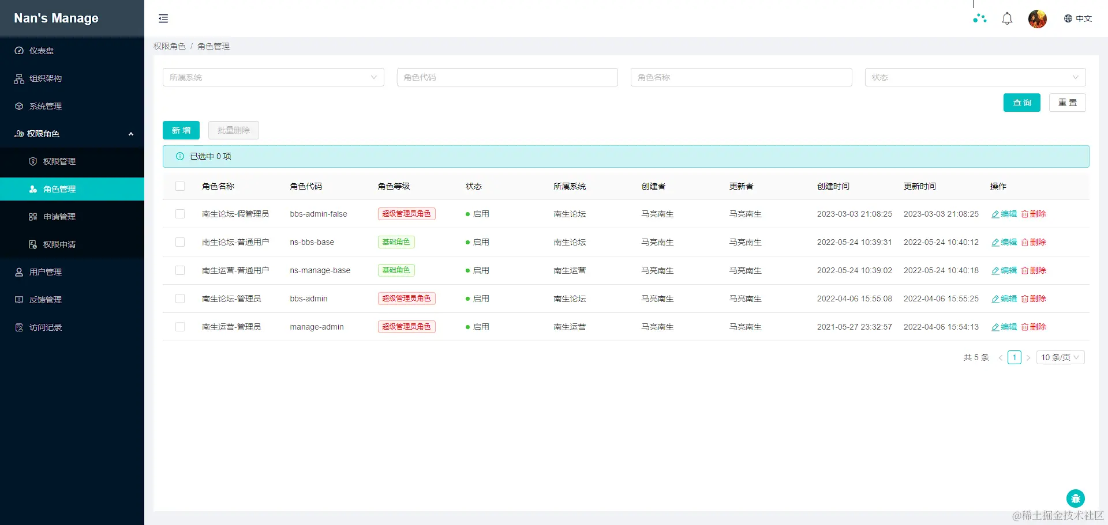This screenshot has width=1108, height=525.
Task: Delete the ns-bbs-base role
Action: 1034,242
